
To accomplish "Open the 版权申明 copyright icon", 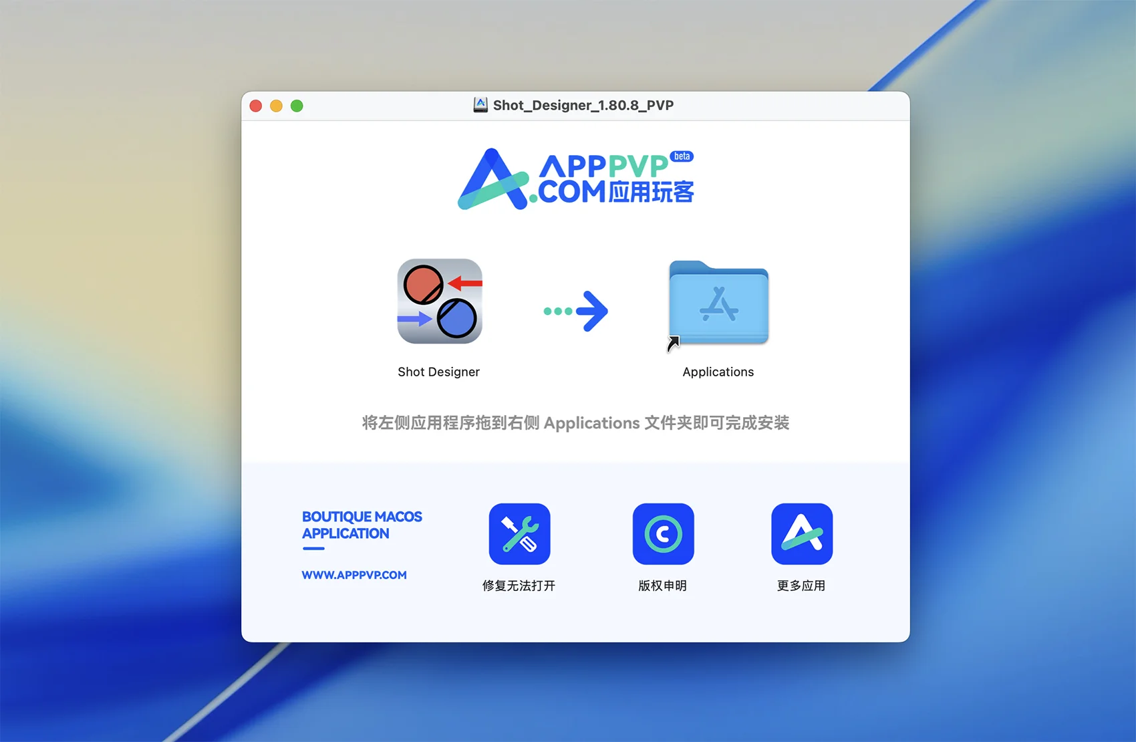I will tap(663, 533).
